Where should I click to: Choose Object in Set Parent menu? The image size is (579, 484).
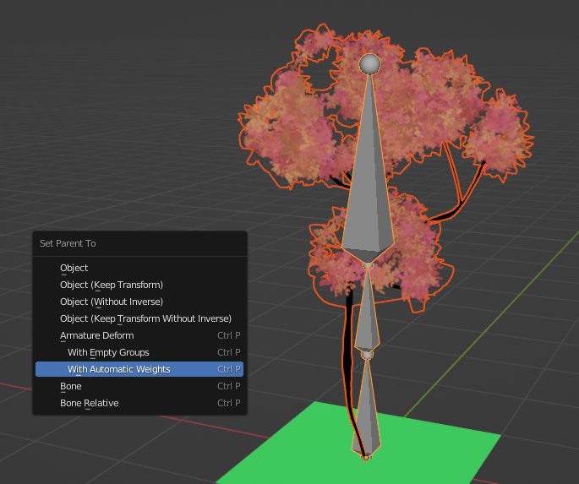coord(74,268)
